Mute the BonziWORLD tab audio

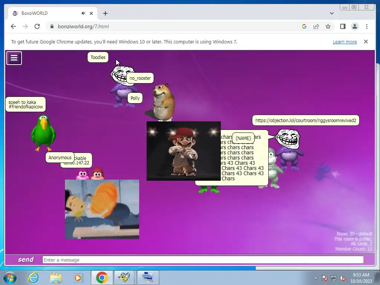(83, 13)
